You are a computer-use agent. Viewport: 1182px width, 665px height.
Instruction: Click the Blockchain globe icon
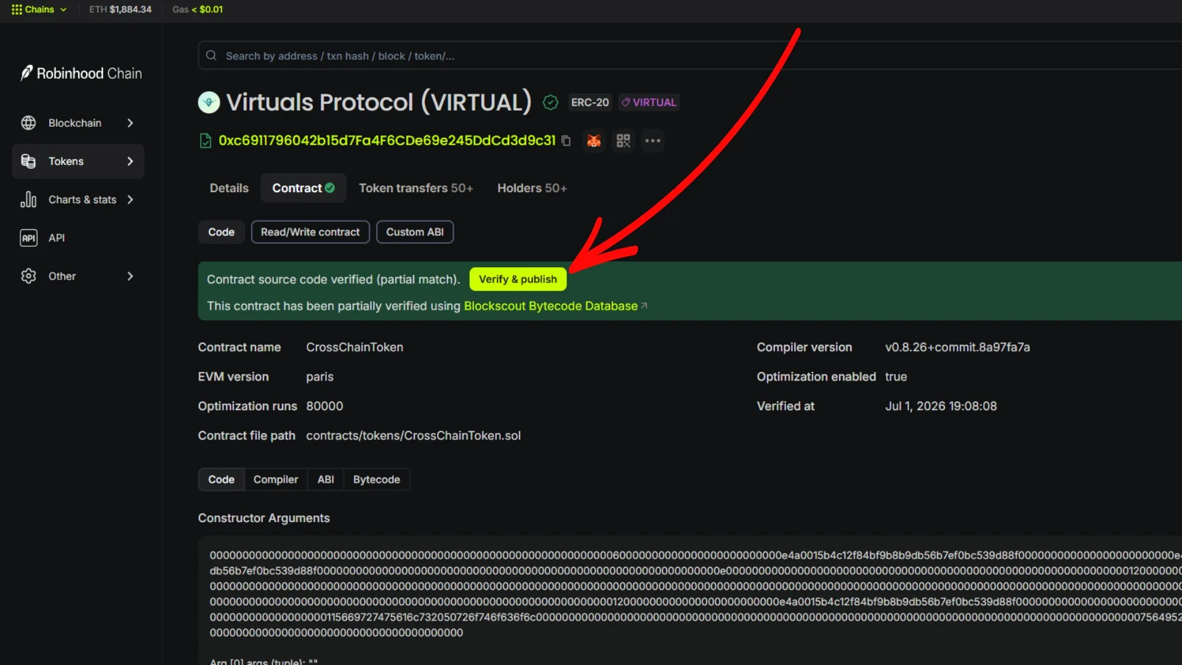[x=28, y=123]
